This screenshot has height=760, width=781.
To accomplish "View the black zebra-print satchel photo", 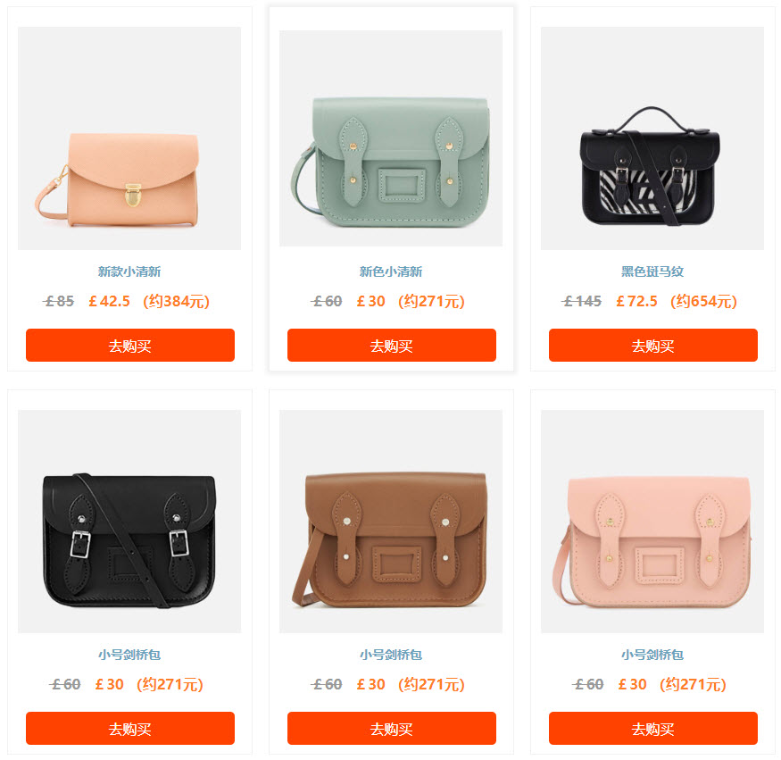I will (x=652, y=138).
